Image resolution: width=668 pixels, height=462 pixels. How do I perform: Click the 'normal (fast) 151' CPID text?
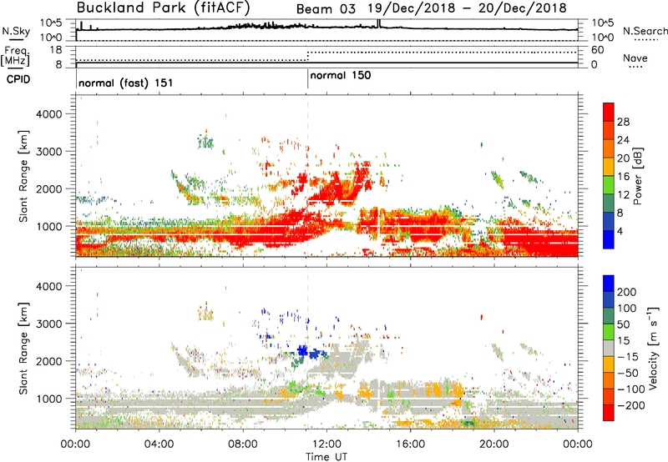(x=126, y=83)
